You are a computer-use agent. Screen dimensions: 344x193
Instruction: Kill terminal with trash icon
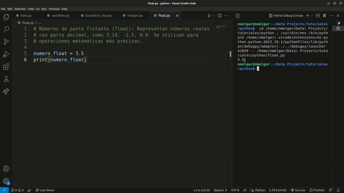(325, 16)
